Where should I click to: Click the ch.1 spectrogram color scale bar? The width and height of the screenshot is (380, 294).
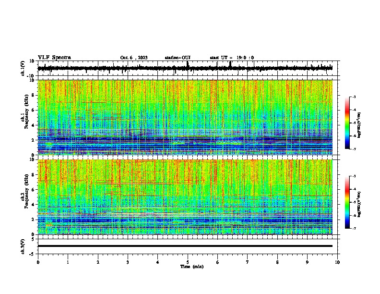click(x=347, y=123)
